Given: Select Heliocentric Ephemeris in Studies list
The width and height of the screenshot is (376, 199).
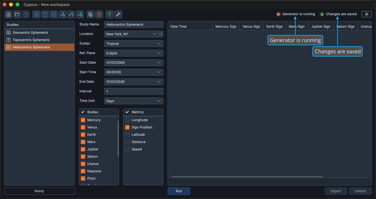Looking at the screenshot, I should click(x=39, y=47).
